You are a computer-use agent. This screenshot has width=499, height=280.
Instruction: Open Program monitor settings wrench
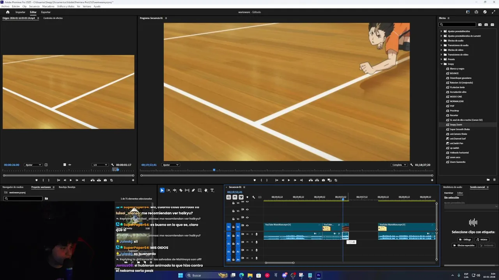pyautogui.click(x=412, y=165)
